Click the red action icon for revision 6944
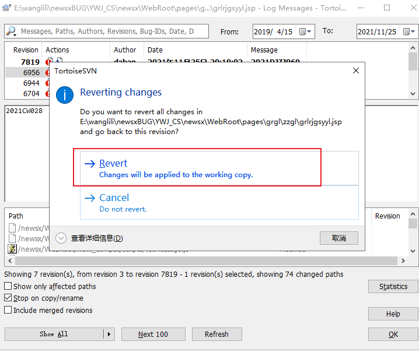This screenshot has width=419, height=352. (x=47, y=83)
